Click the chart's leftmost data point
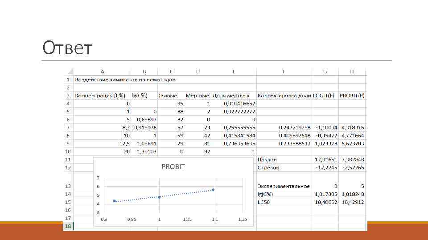 pos(115,201)
